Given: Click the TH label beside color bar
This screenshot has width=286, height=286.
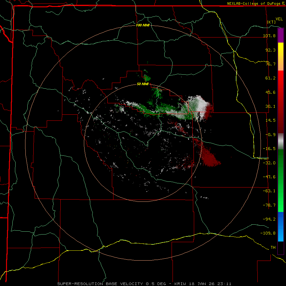Looking at the screenshot, I should pyautogui.click(x=273, y=248).
